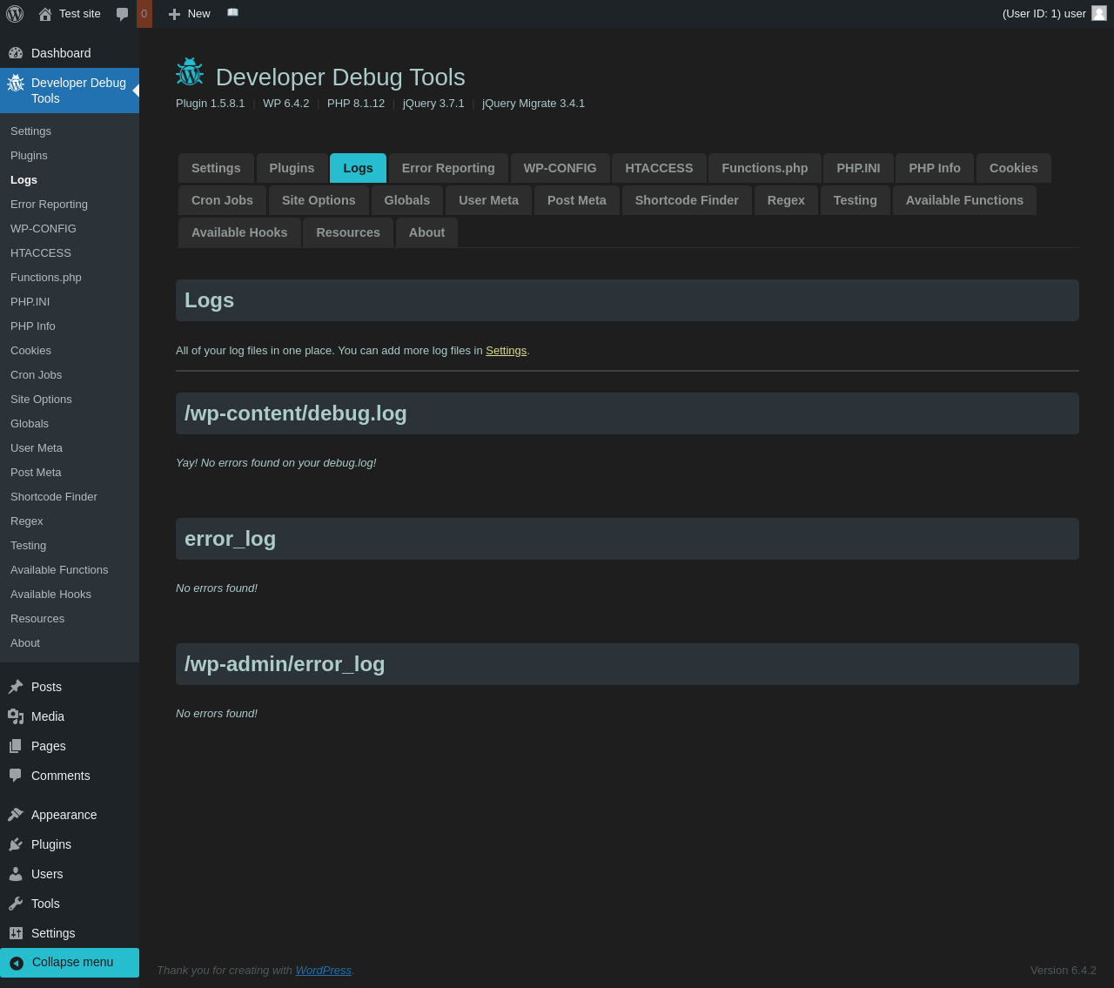Click the Appearance paintbrush icon
1114x988 pixels.
point(16,815)
